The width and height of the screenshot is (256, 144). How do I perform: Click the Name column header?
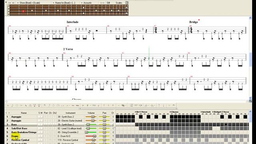pyautogui.click(x=24, y=113)
